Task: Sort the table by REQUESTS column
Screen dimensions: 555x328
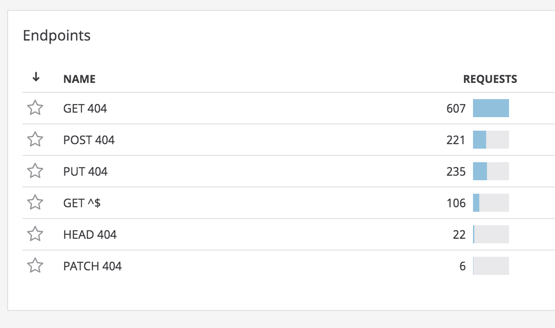Action: pyautogui.click(x=490, y=78)
